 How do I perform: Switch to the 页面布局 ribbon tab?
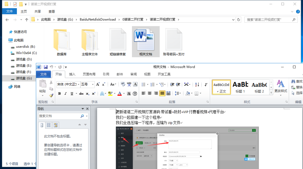point(89,74)
